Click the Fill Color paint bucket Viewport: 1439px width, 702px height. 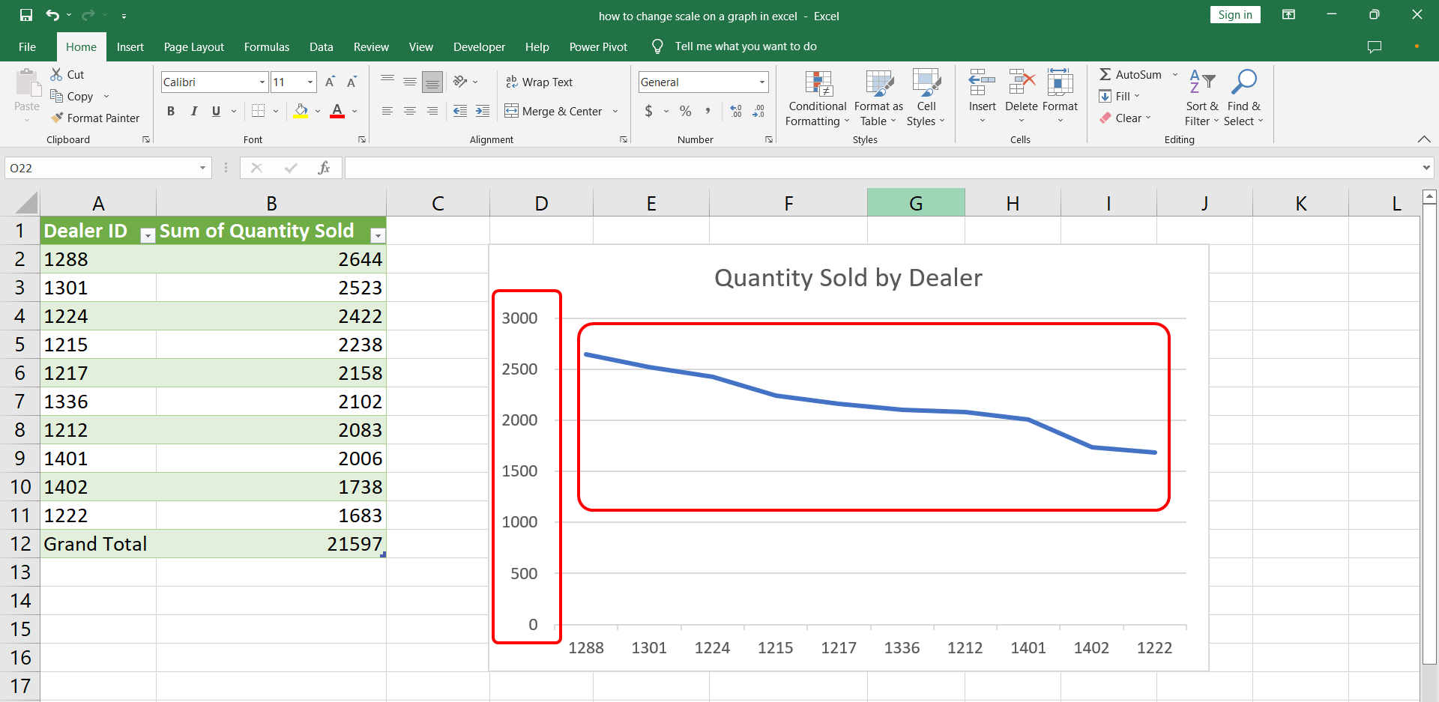tap(301, 111)
